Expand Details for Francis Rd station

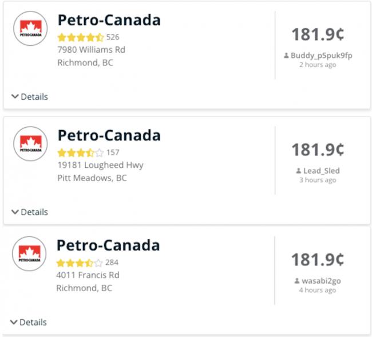pyautogui.click(x=29, y=322)
